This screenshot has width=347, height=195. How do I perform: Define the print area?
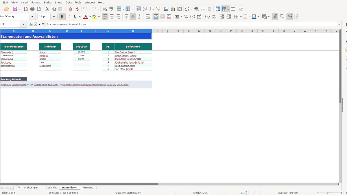tap(218, 9)
